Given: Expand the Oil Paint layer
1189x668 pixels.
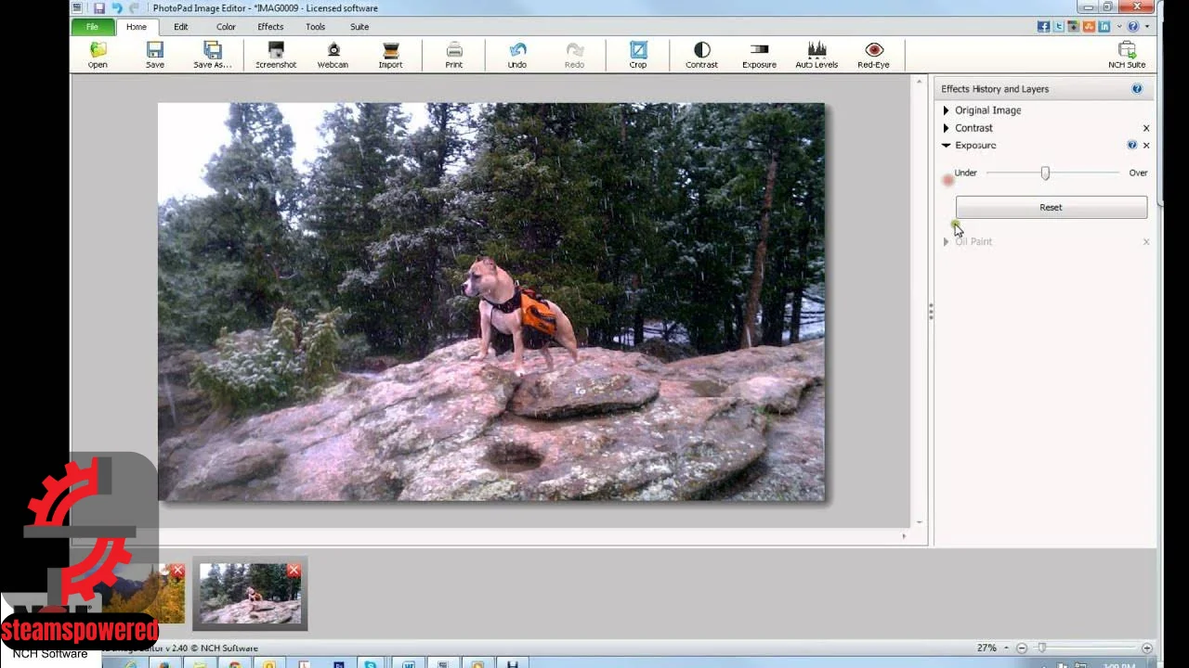Looking at the screenshot, I should tap(947, 242).
